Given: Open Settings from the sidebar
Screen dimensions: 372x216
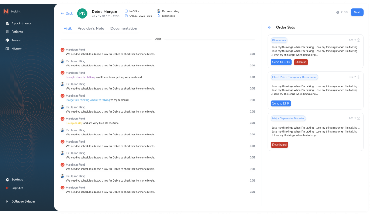Looking at the screenshot, I should tap(17, 180).
